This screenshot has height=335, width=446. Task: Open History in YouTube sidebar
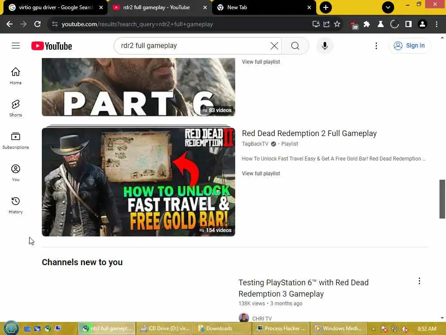(16, 205)
